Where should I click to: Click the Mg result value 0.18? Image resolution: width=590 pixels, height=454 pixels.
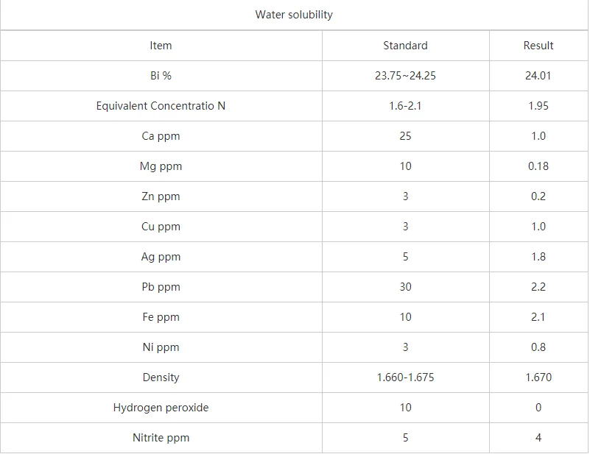[538, 166]
